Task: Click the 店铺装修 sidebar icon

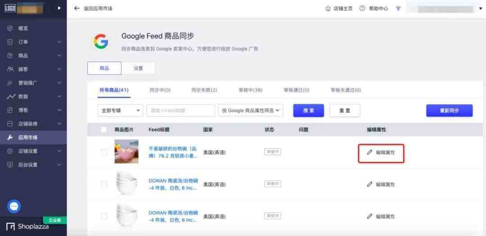Action: click(x=10, y=124)
